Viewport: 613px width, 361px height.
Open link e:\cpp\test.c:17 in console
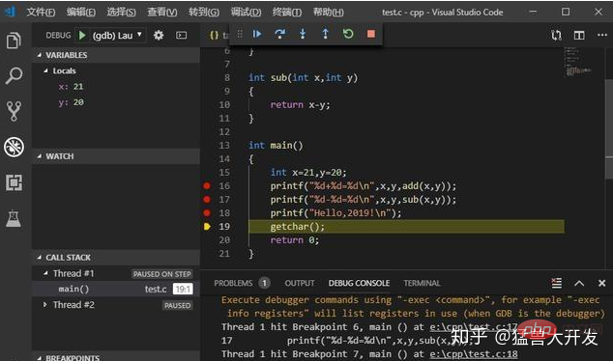click(x=474, y=326)
